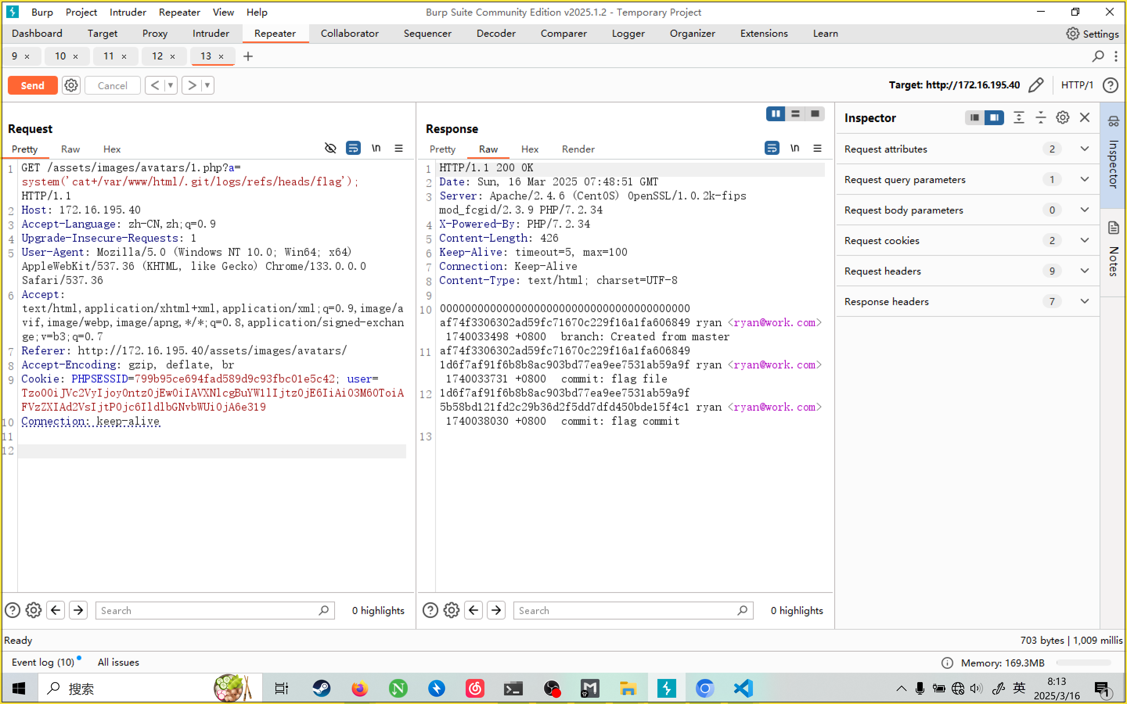This screenshot has height=704, width=1127.
Task: Open Firefox from Windows taskbar
Action: click(360, 688)
